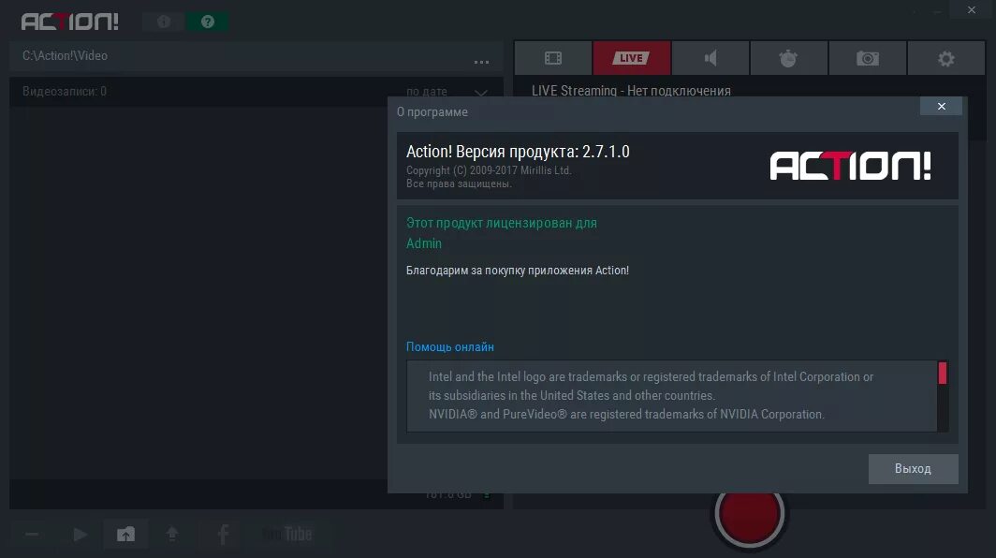Play selected recording in main window
This screenshot has height=558, width=996.
click(81, 535)
